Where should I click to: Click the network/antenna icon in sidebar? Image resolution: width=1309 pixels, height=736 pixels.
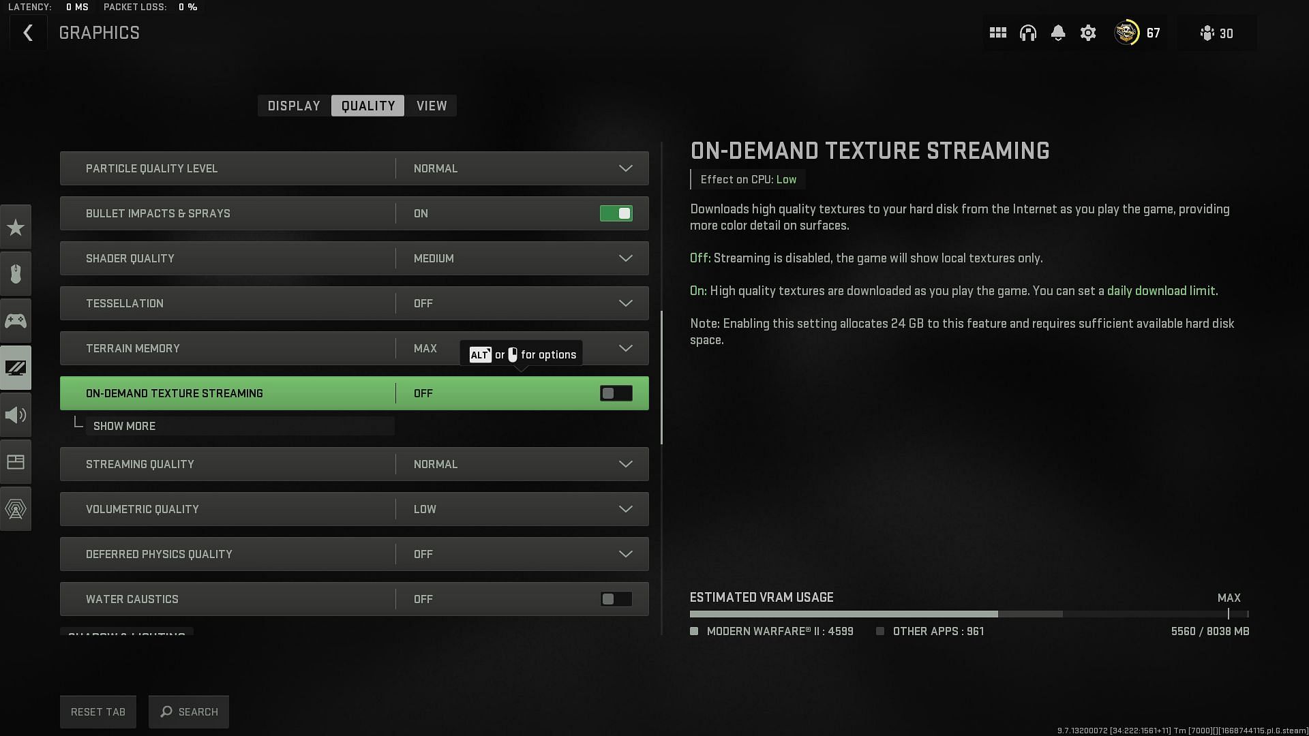click(x=15, y=508)
